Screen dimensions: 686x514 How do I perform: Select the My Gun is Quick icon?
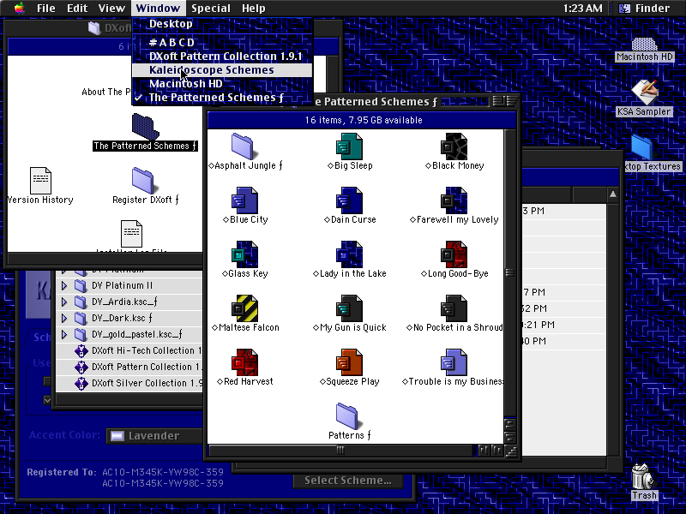349,308
